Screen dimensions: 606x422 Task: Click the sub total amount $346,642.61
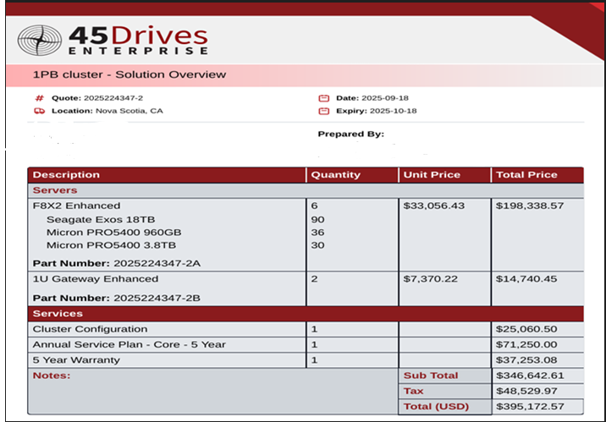pyautogui.click(x=530, y=375)
